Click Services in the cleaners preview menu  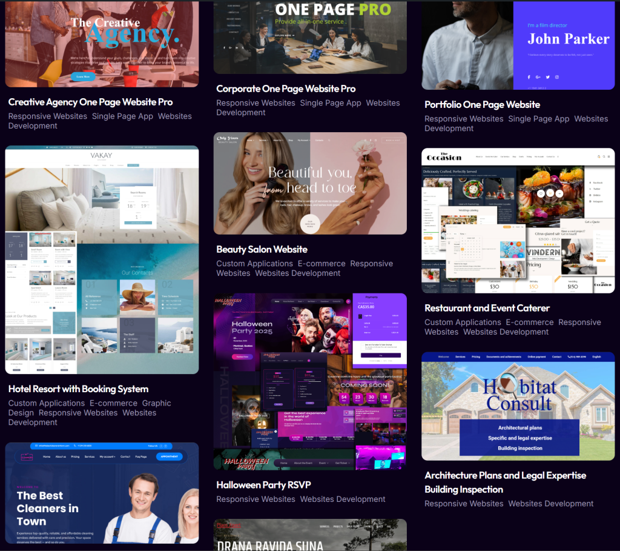tap(90, 456)
